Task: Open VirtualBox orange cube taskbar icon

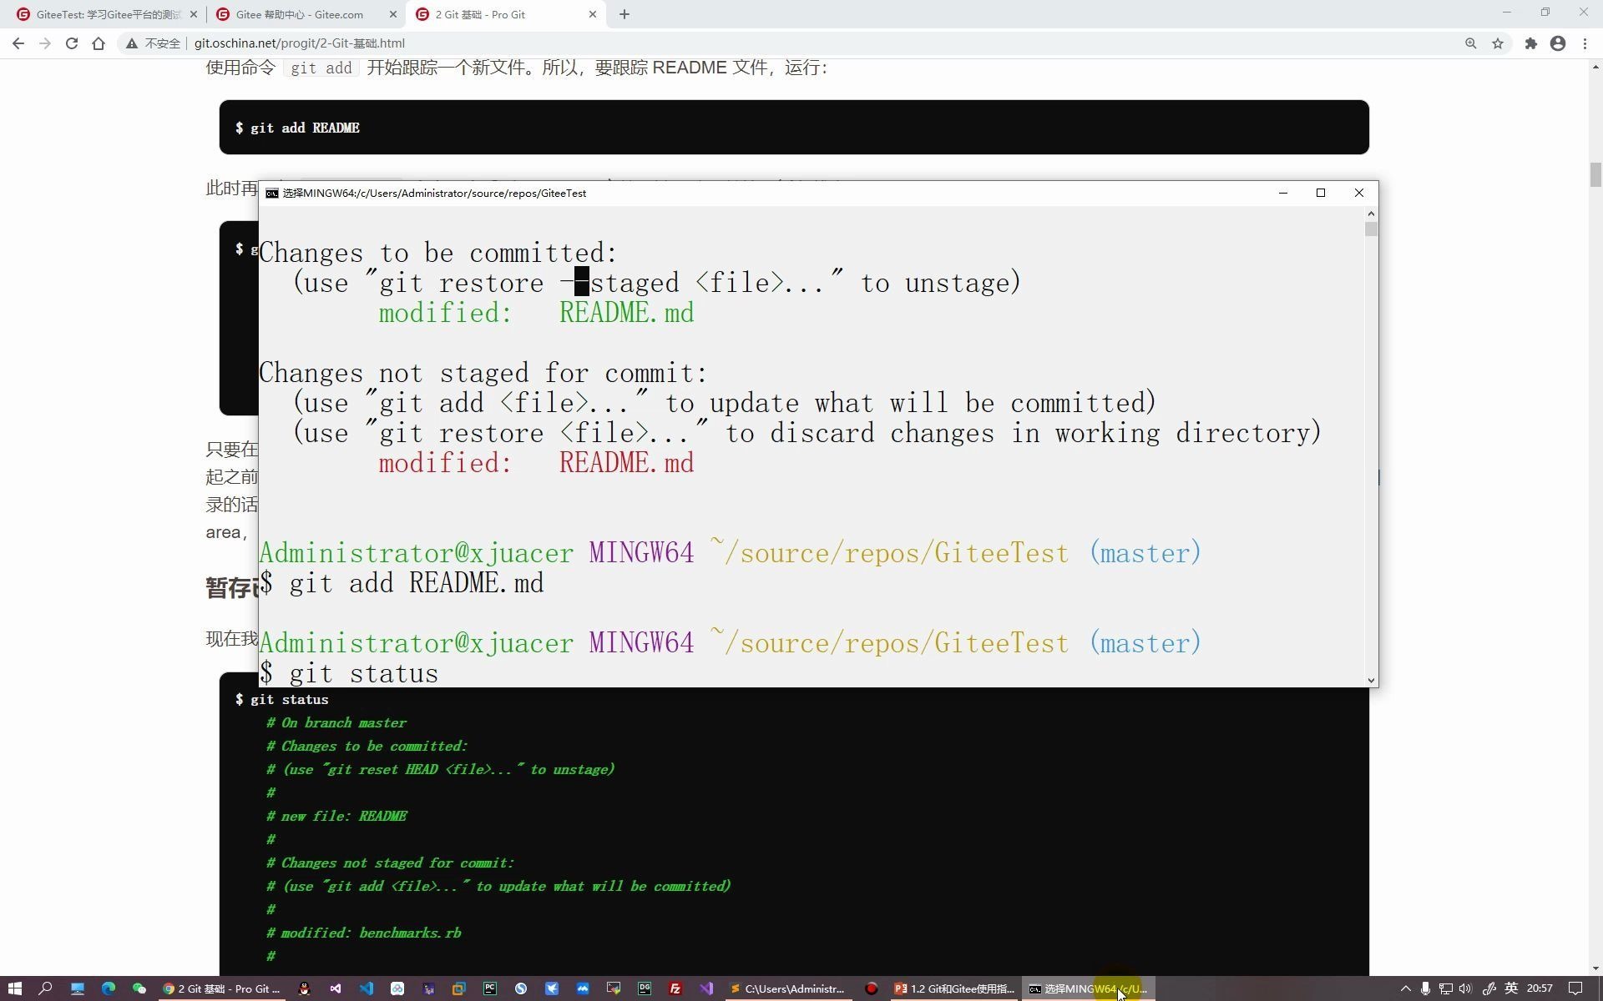Action: (x=458, y=988)
